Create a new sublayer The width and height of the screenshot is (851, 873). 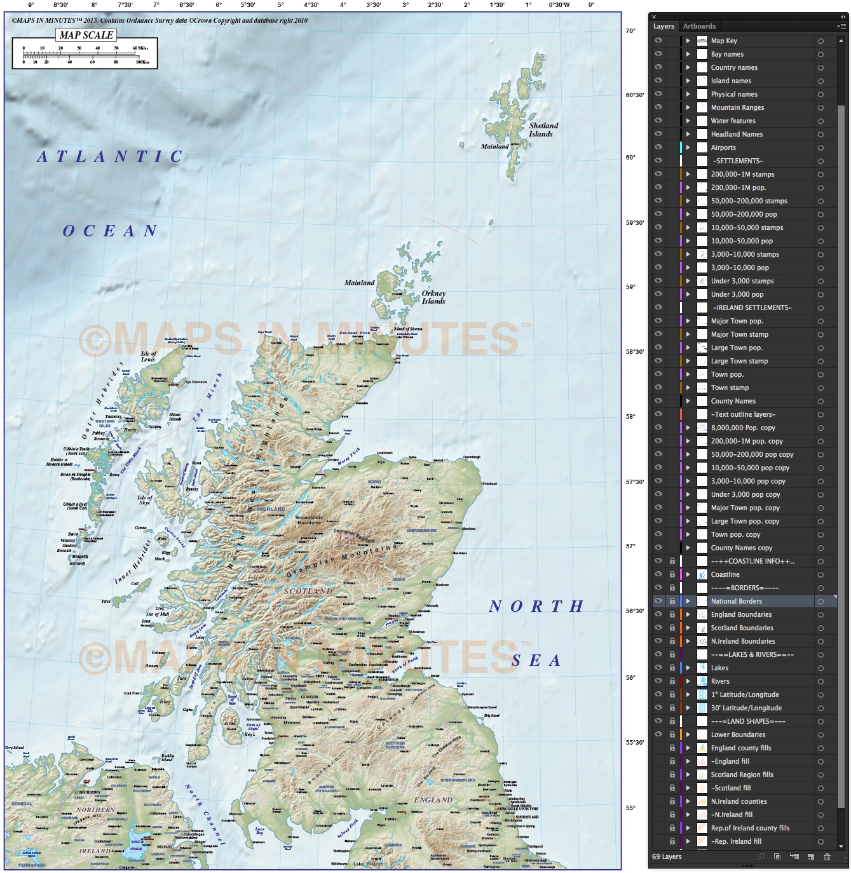pyautogui.click(x=794, y=857)
